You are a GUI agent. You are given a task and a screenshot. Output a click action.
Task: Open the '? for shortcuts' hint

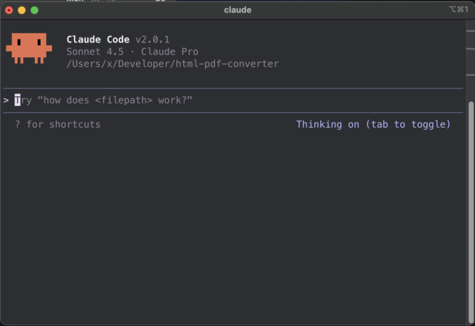(58, 124)
